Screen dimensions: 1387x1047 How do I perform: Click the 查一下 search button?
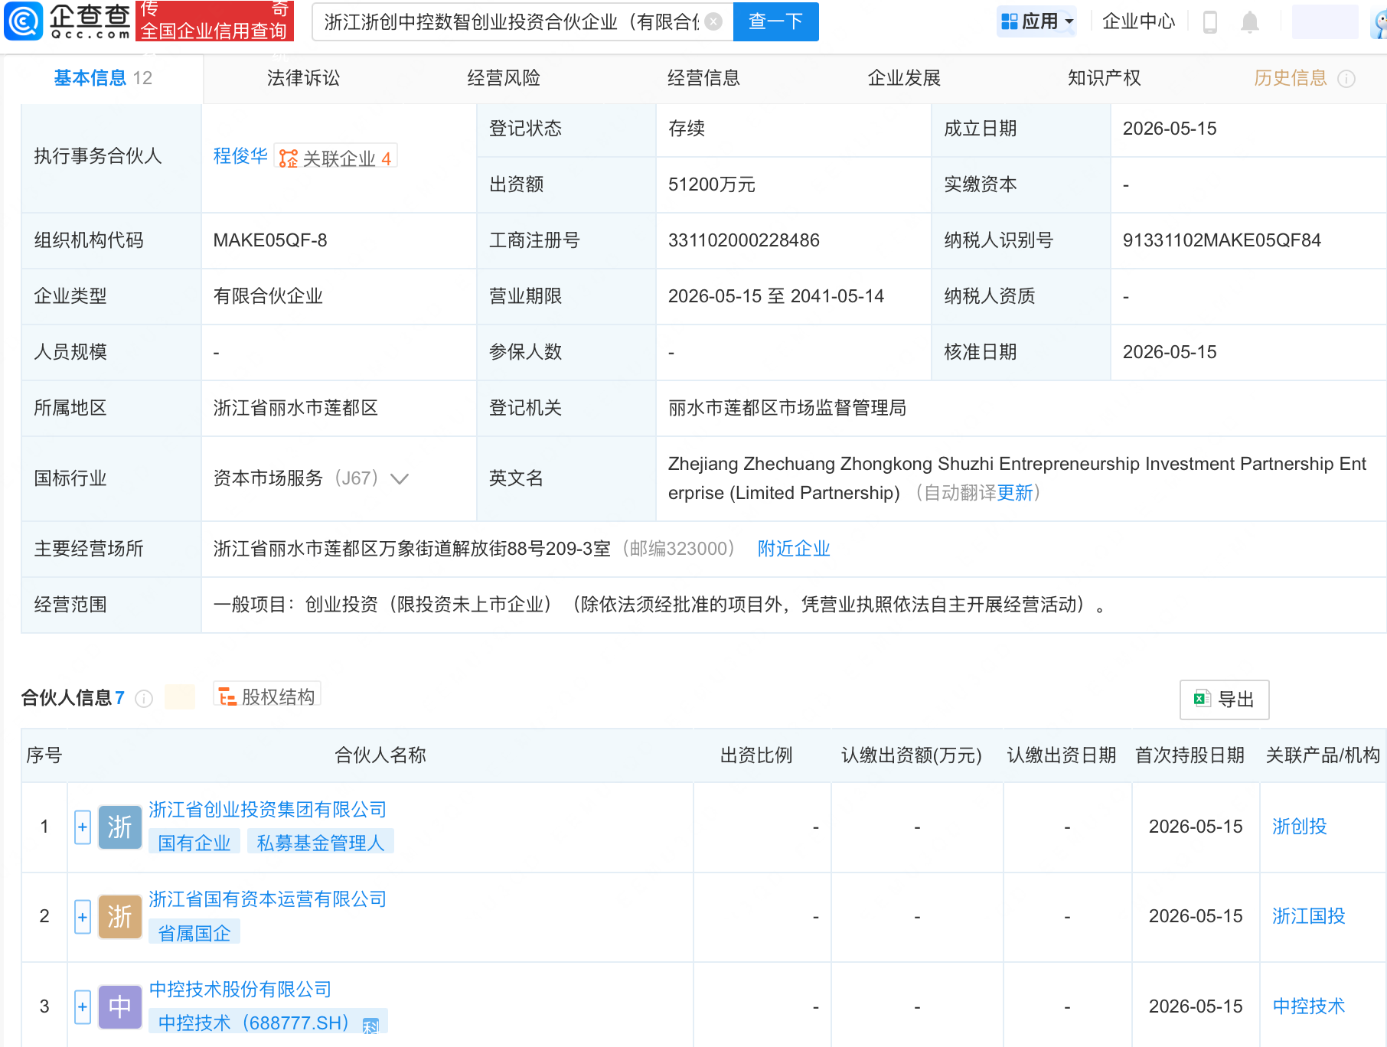click(x=776, y=21)
